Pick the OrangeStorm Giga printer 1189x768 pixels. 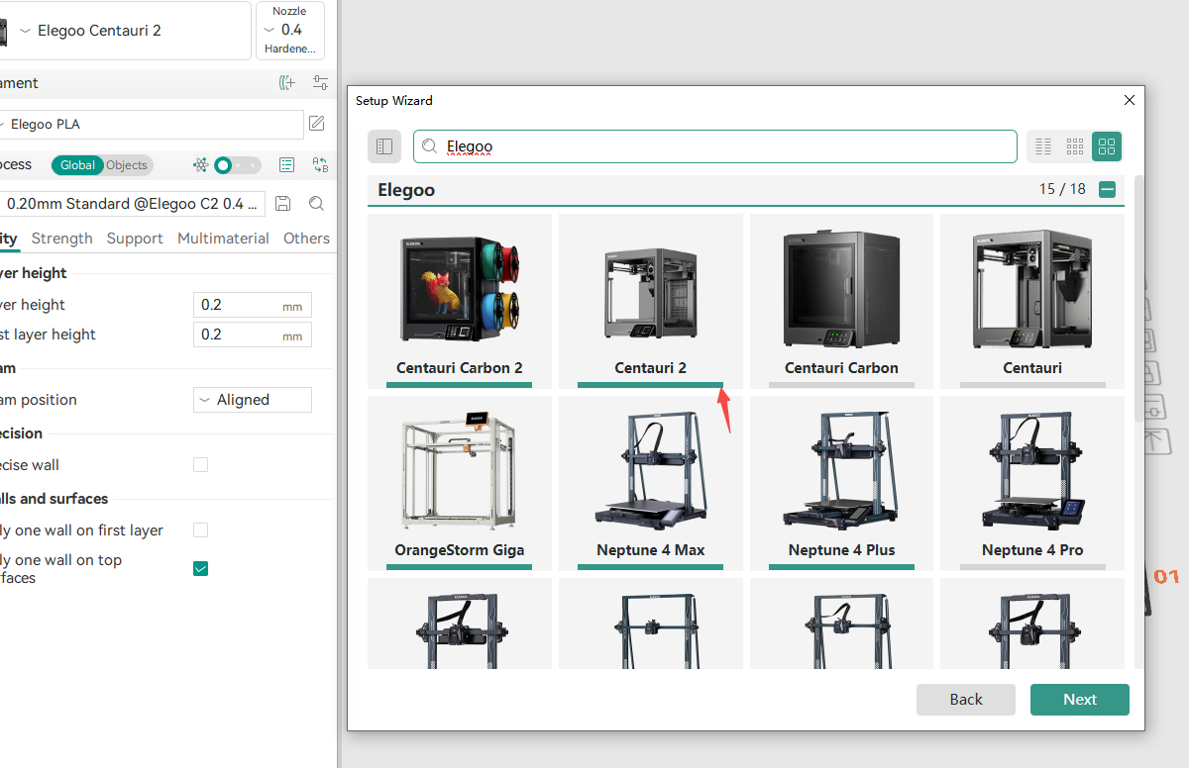460,483
